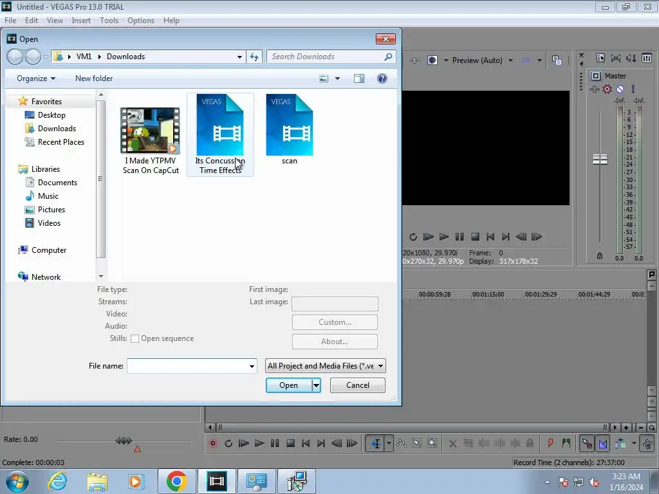
Task: Click the Open button in dialog
Action: click(x=289, y=385)
